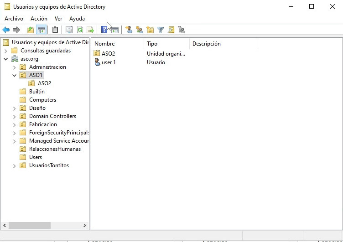
Task: Click the Export list toolbar icon
Action: 90,30
